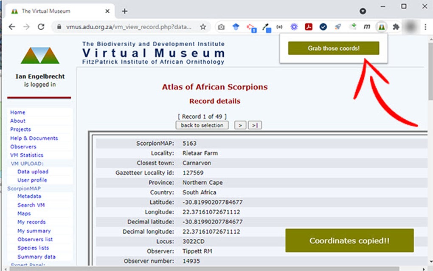Click the Chrome profile avatar button
Screen dimensions: 433x271
pyautogui.click(x=411, y=26)
